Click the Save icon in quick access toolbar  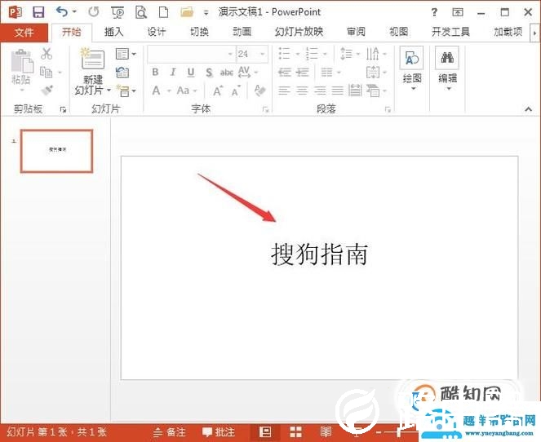pos(38,12)
